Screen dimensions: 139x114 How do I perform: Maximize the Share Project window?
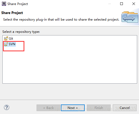click(x=122, y=4)
